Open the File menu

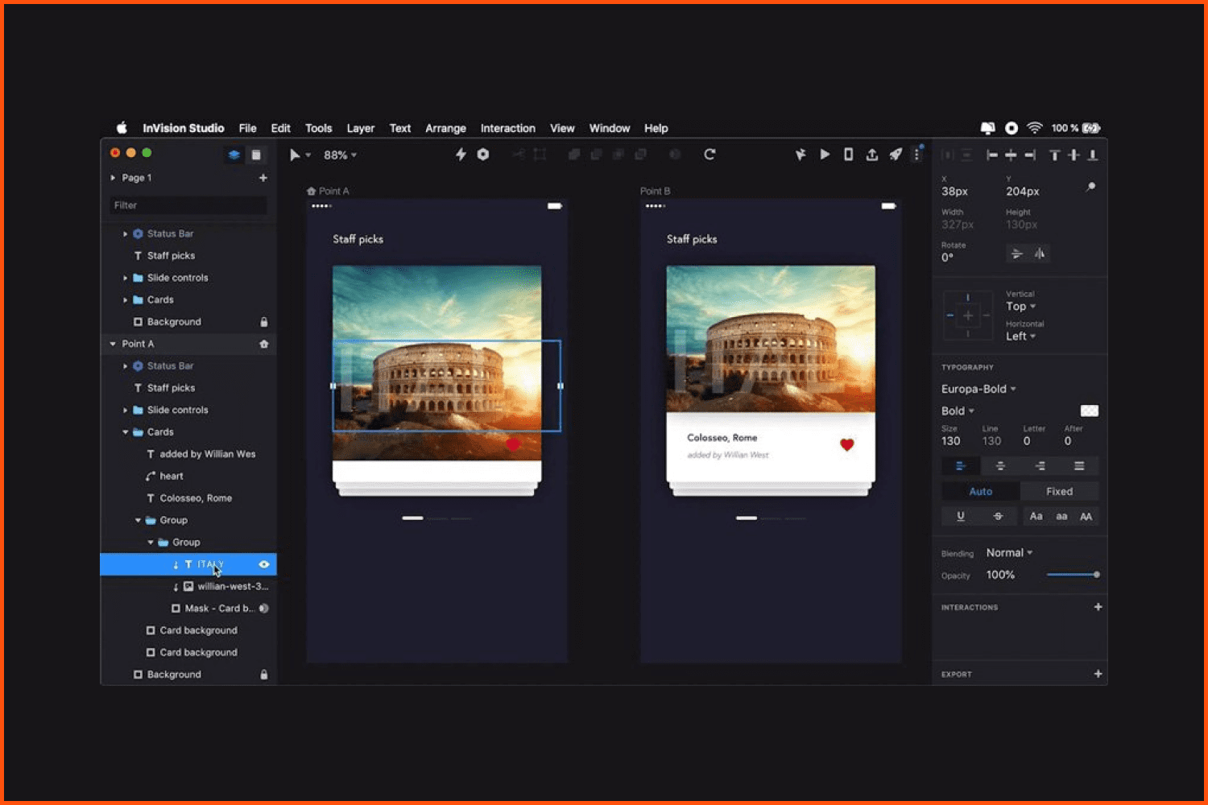click(247, 128)
